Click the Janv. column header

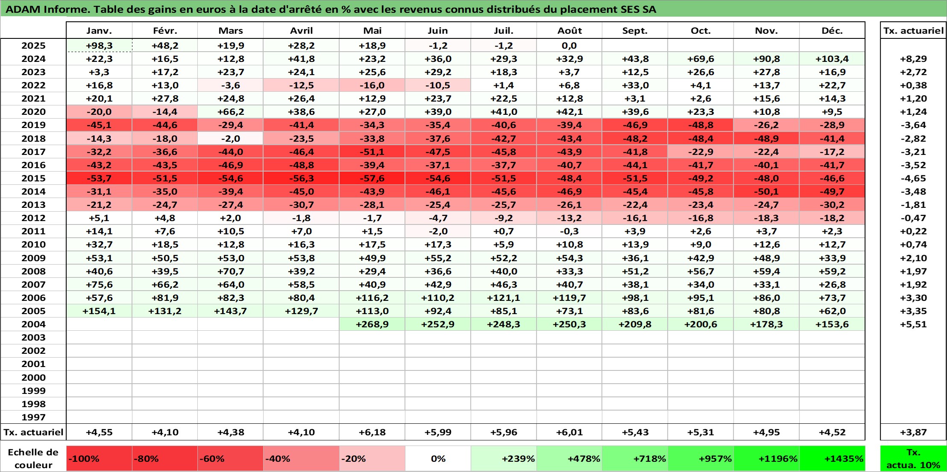point(99,30)
